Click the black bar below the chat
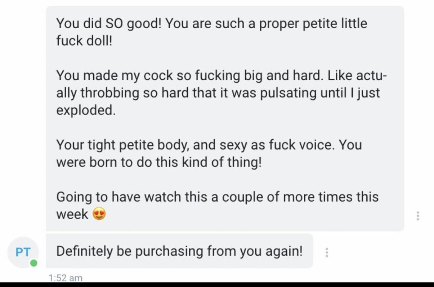The image size is (434, 287). pos(217,285)
